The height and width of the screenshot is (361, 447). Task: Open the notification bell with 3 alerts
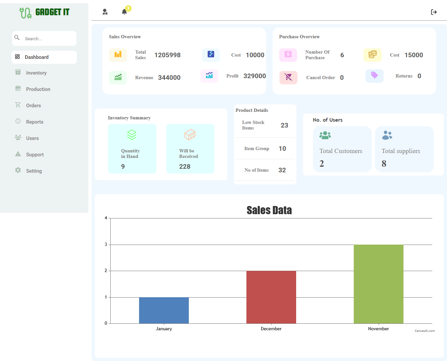[124, 11]
